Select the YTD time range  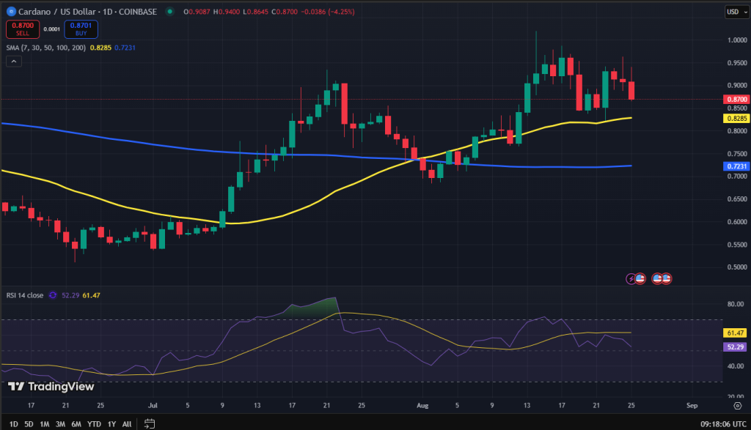(94, 423)
